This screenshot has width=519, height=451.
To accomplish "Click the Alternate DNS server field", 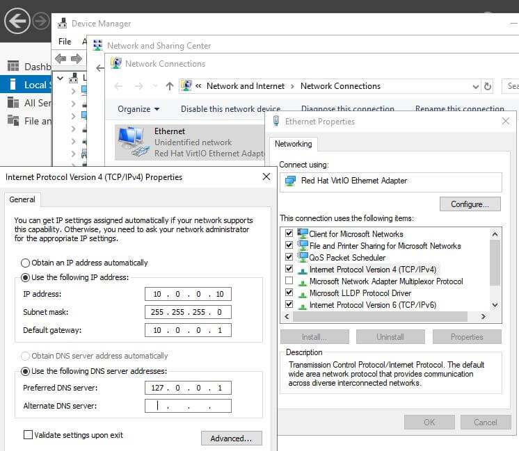I will [188, 406].
